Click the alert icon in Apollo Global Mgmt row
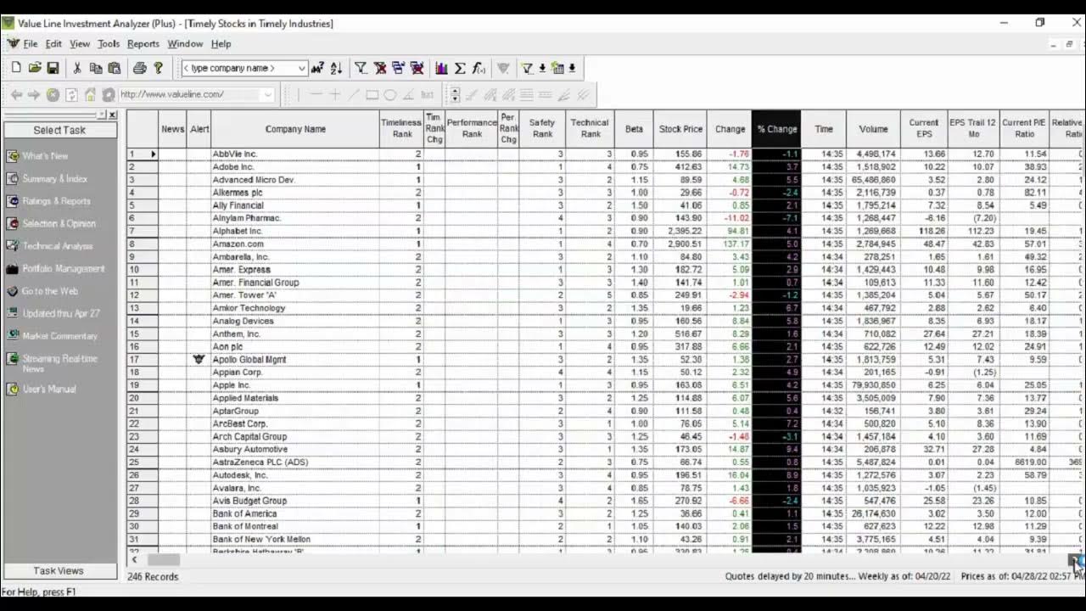Image resolution: width=1086 pixels, height=611 pixels. 199,360
